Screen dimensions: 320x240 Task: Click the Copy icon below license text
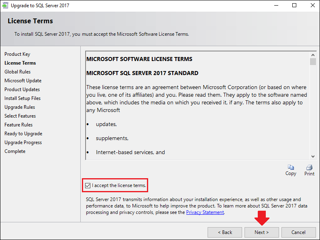coord(291,167)
